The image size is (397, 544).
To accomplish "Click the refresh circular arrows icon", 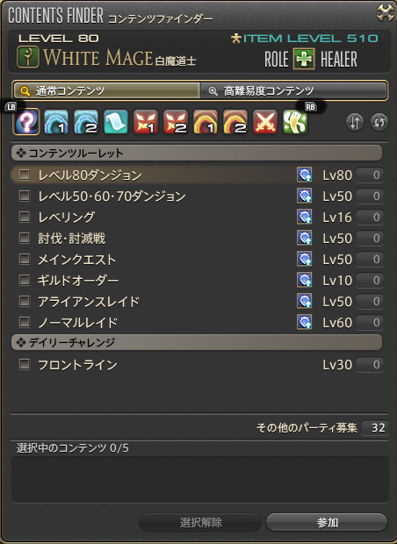I will coord(379,123).
